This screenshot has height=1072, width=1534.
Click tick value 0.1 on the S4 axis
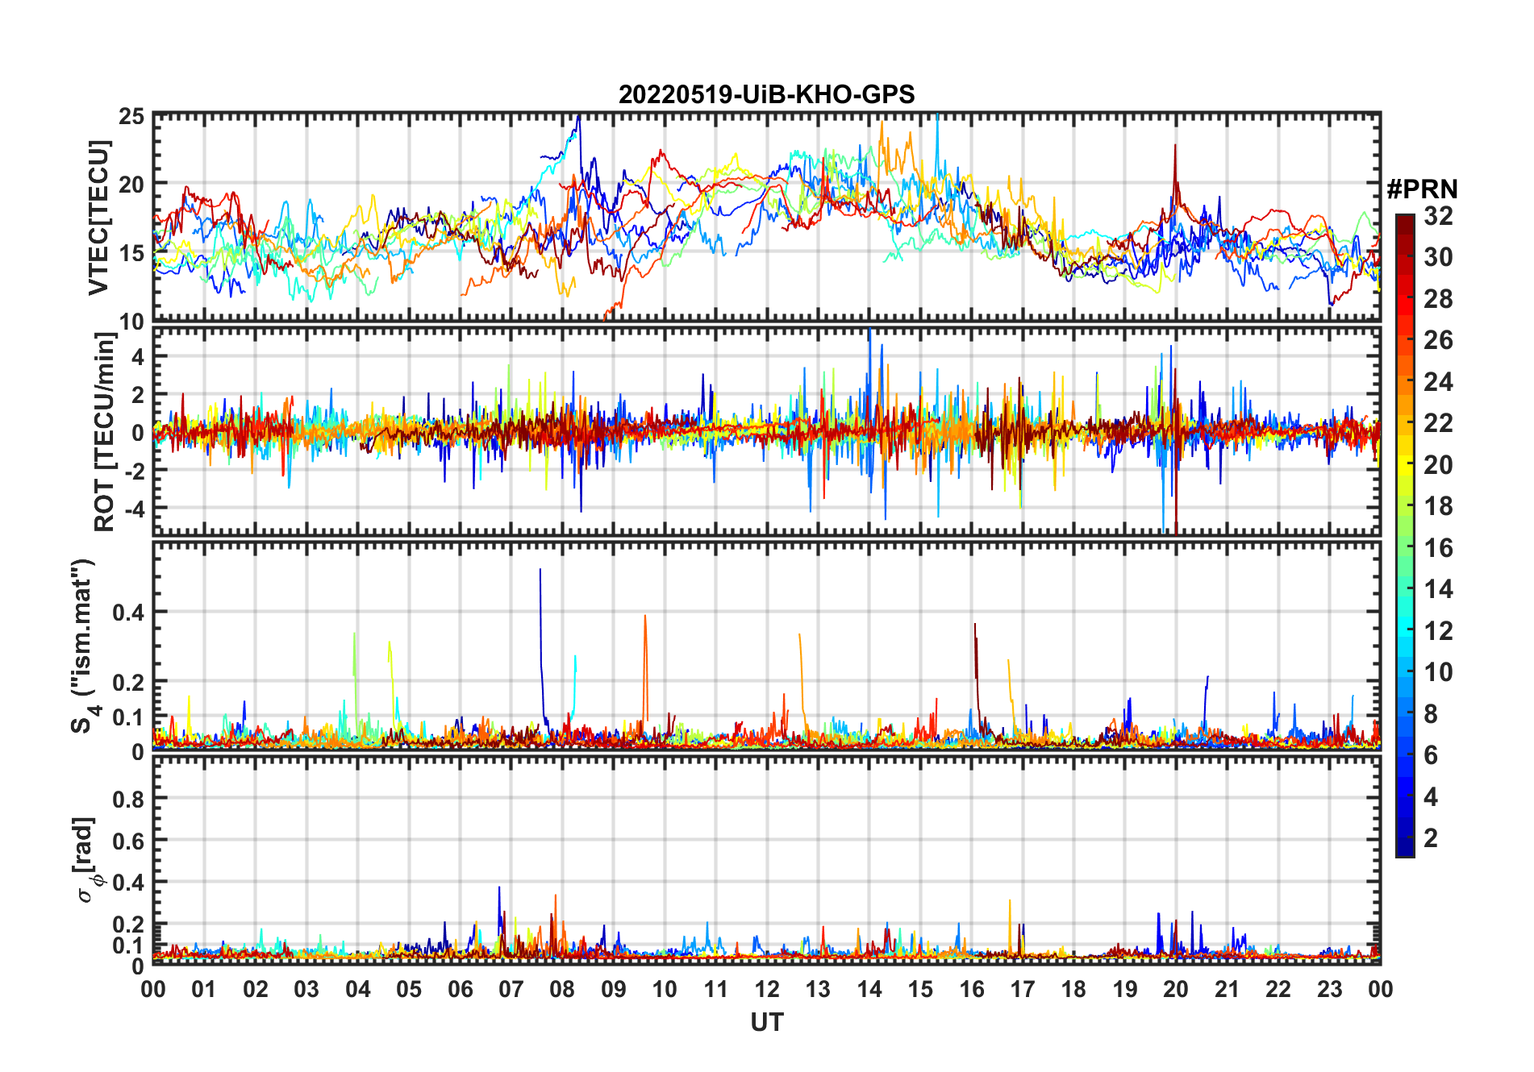pyautogui.click(x=129, y=717)
